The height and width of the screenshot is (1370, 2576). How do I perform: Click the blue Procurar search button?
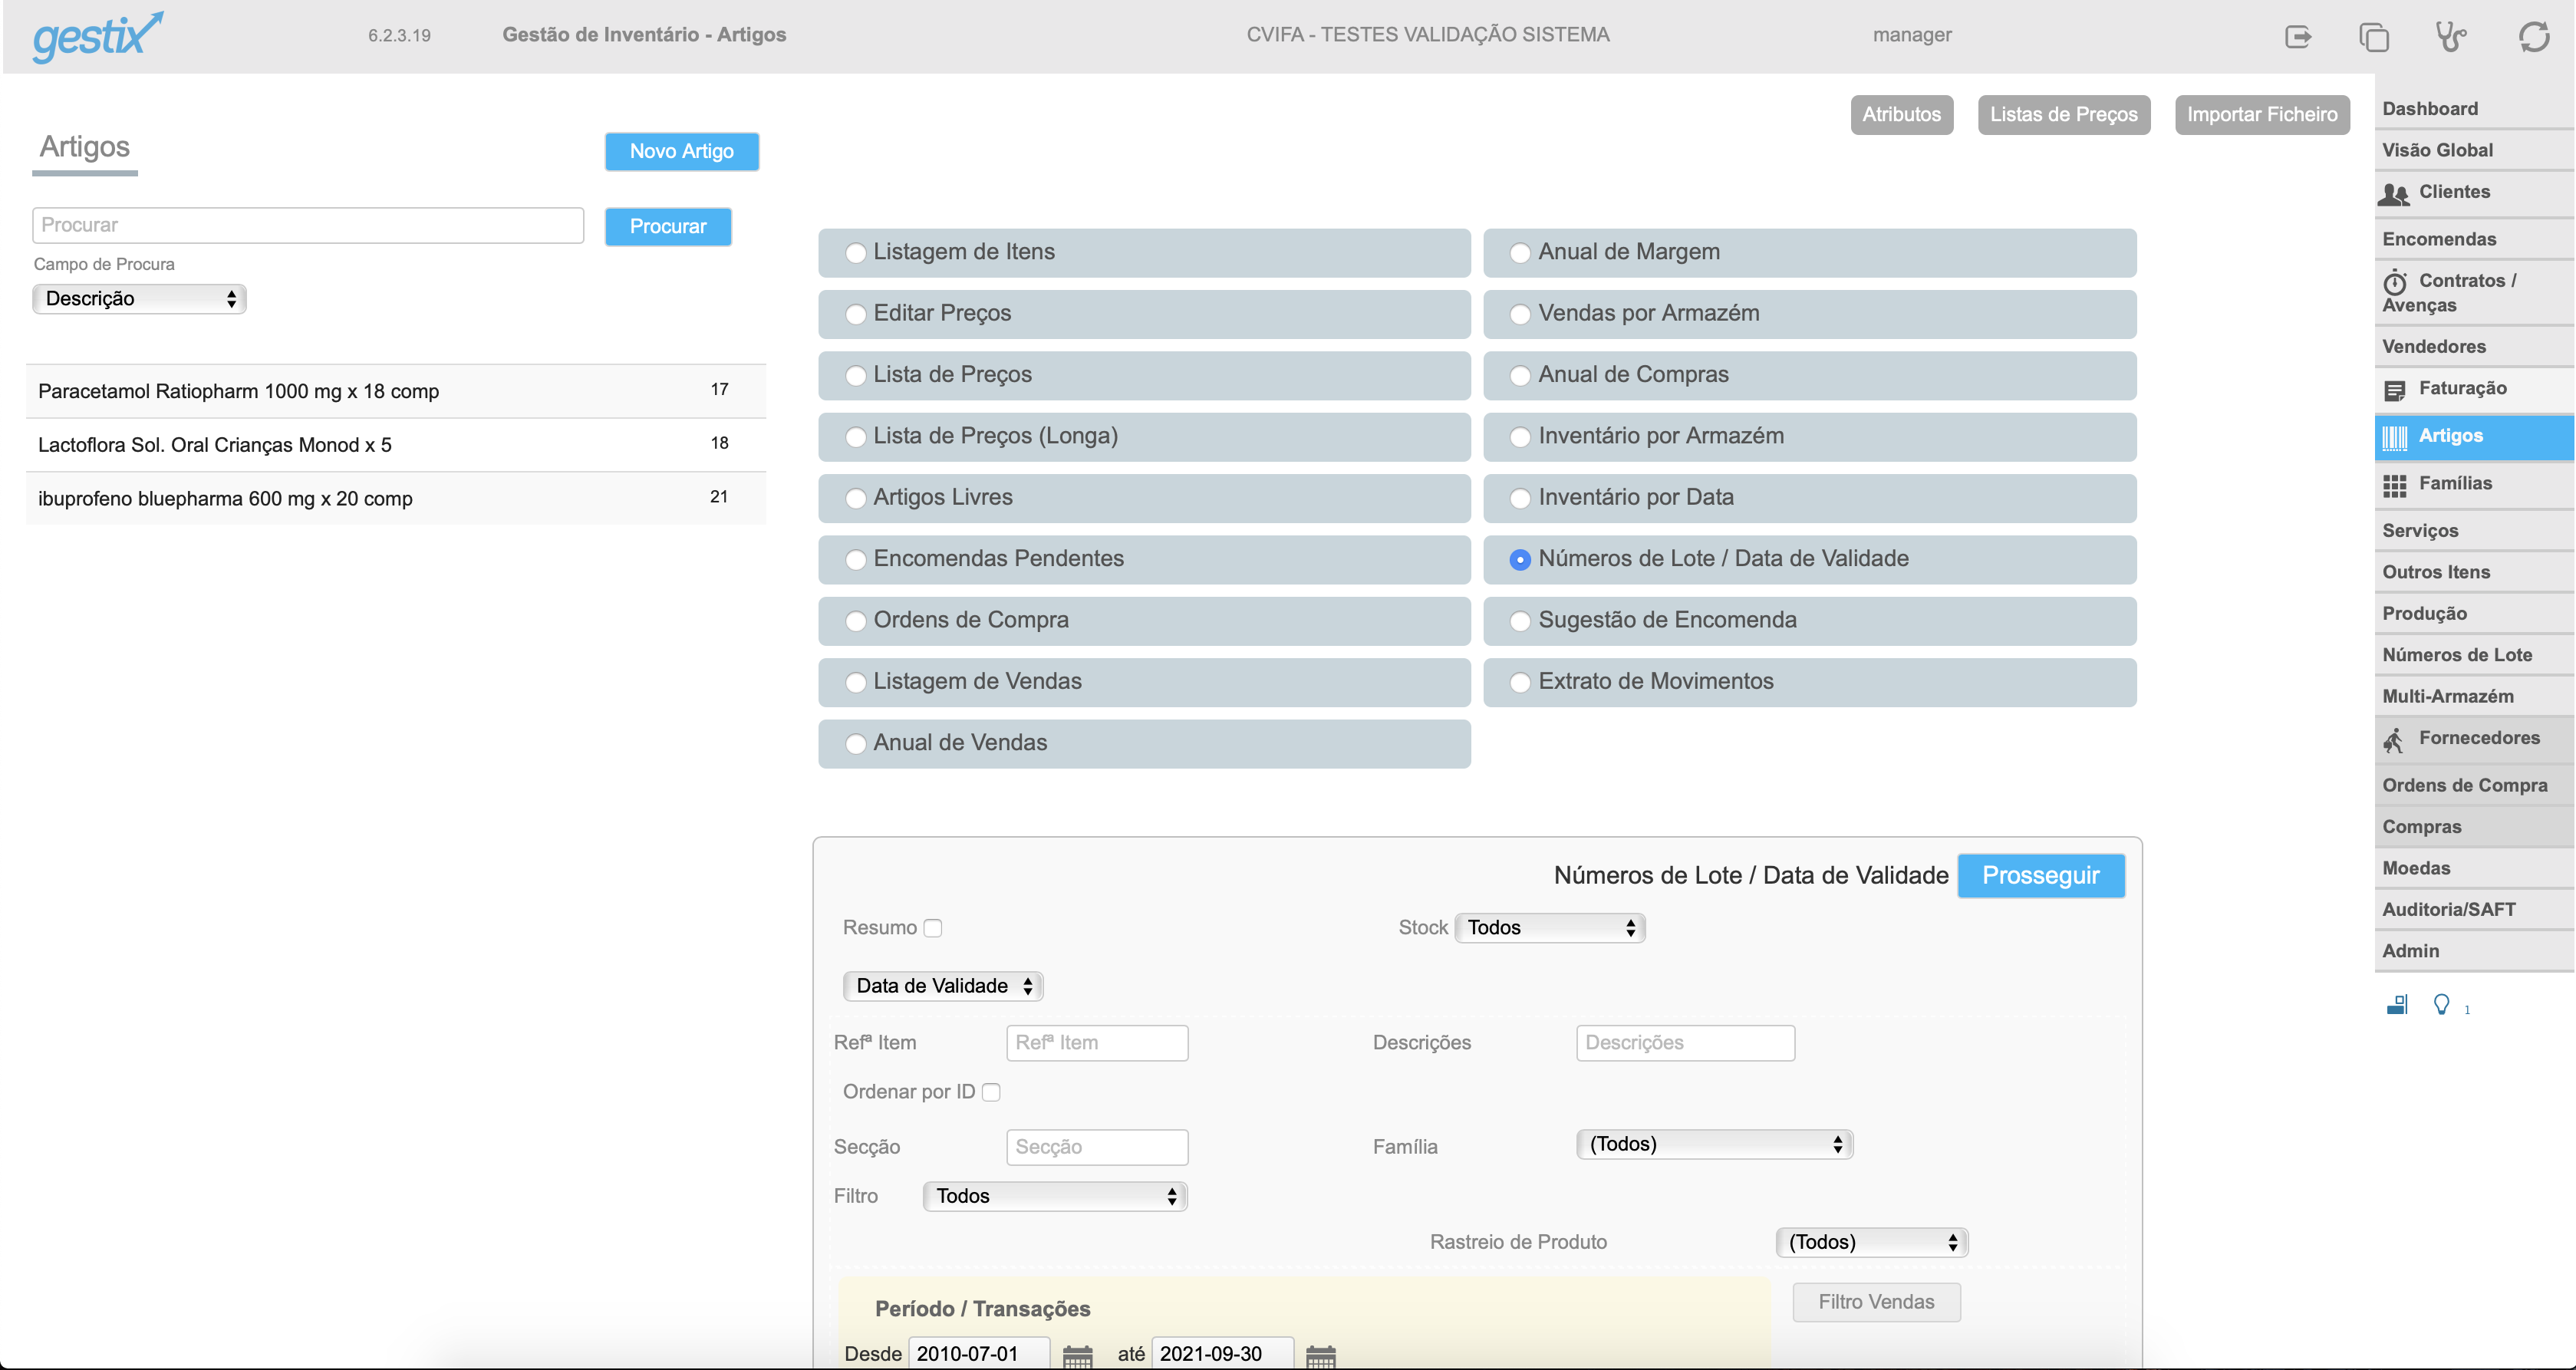(x=667, y=227)
